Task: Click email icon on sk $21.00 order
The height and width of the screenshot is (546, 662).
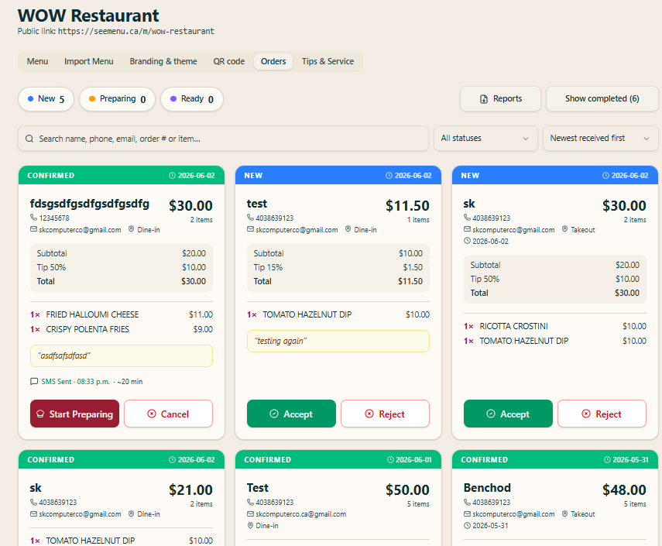Action: 33,514
